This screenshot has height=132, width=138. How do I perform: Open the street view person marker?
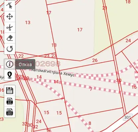pyautogui.click(x=10, y=75)
